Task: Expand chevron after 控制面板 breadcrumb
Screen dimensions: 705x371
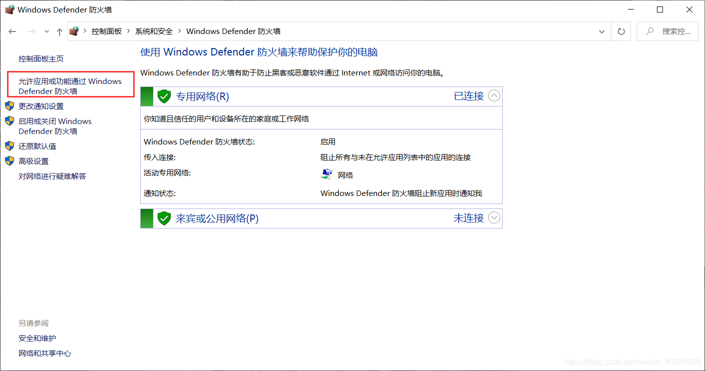Action: coord(129,31)
